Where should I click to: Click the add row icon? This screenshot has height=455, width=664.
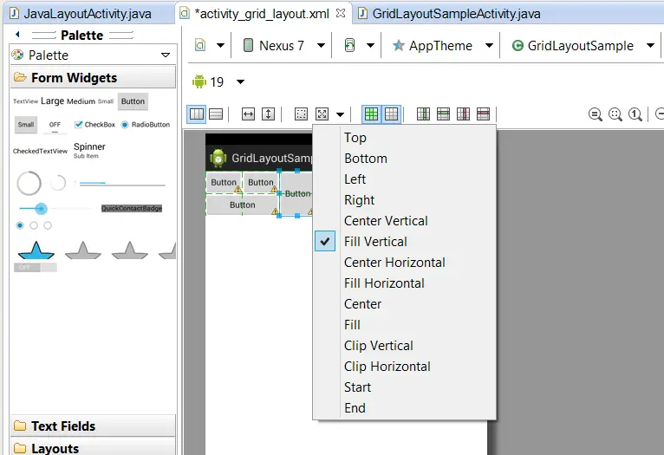click(x=443, y=114)
